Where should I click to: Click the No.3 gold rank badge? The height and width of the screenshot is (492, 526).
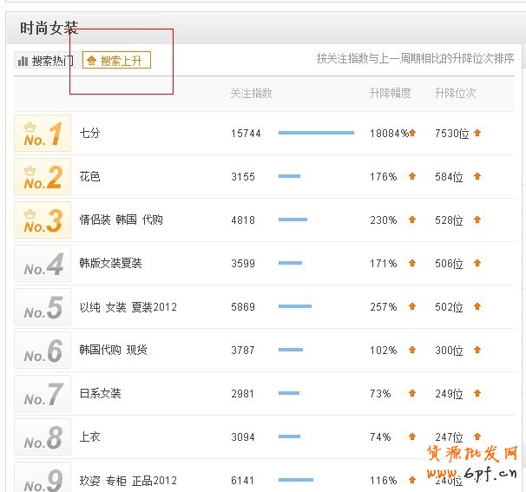(x=43, y=220)
